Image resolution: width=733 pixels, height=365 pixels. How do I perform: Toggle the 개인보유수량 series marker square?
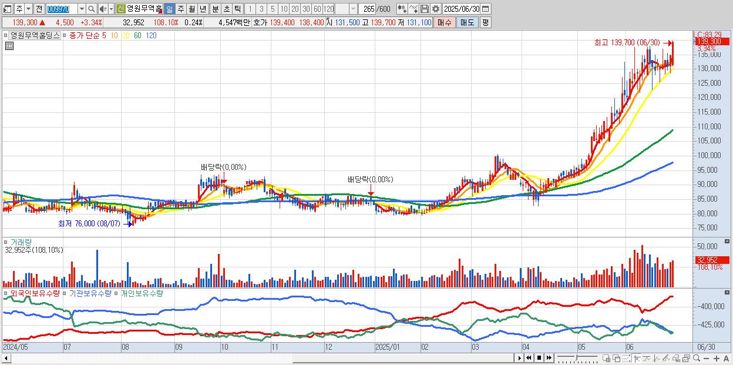click(x=116, y=293)
